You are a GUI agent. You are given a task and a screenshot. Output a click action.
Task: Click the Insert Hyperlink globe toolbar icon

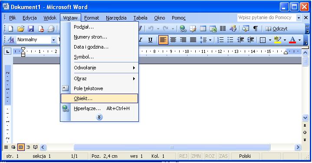(x=183, y=29)
